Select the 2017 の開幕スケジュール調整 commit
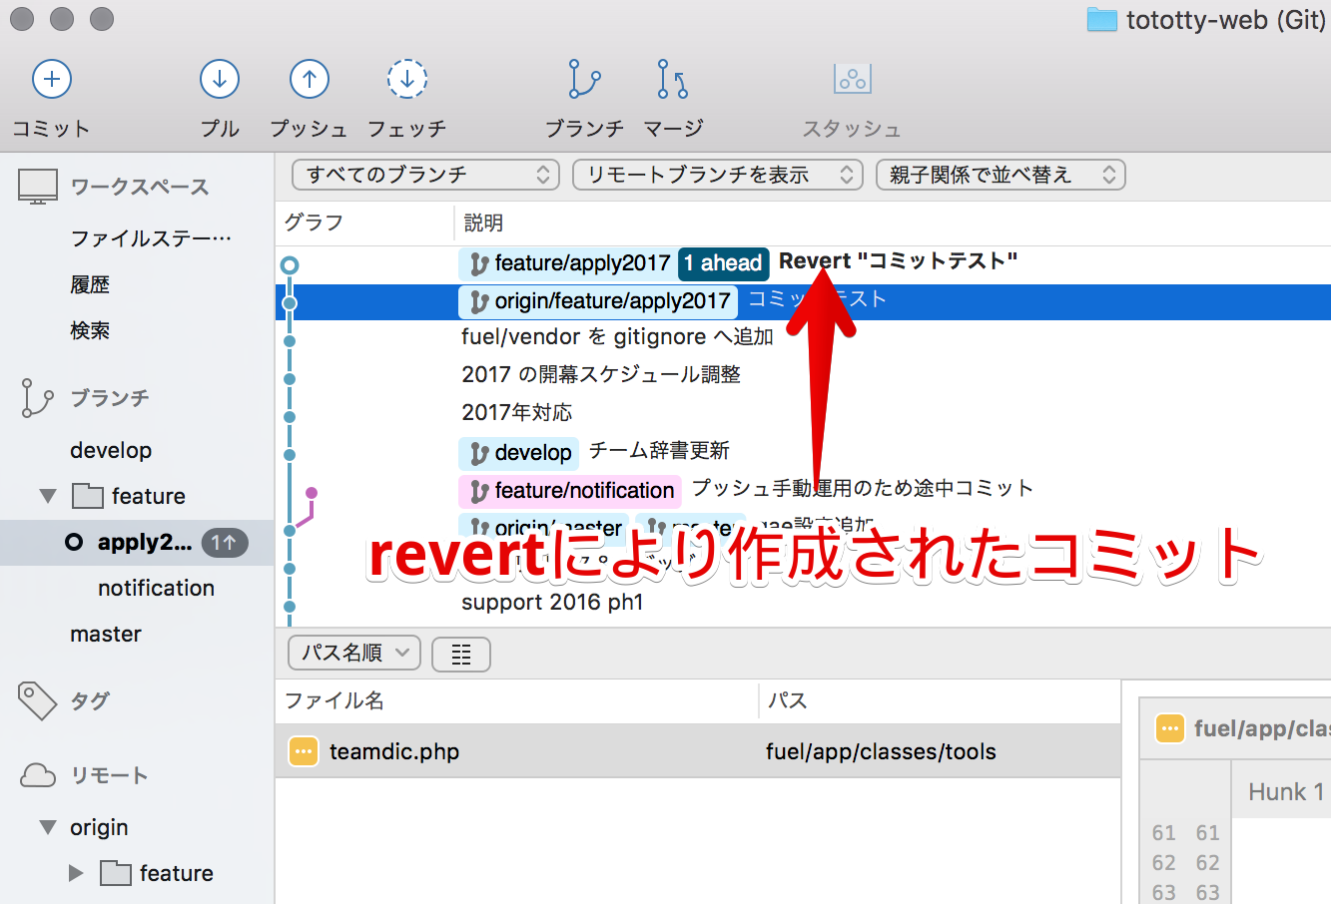 [x=601, y=375]
